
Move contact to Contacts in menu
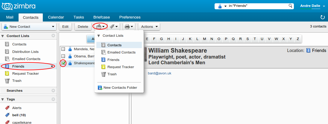point(119,45)
